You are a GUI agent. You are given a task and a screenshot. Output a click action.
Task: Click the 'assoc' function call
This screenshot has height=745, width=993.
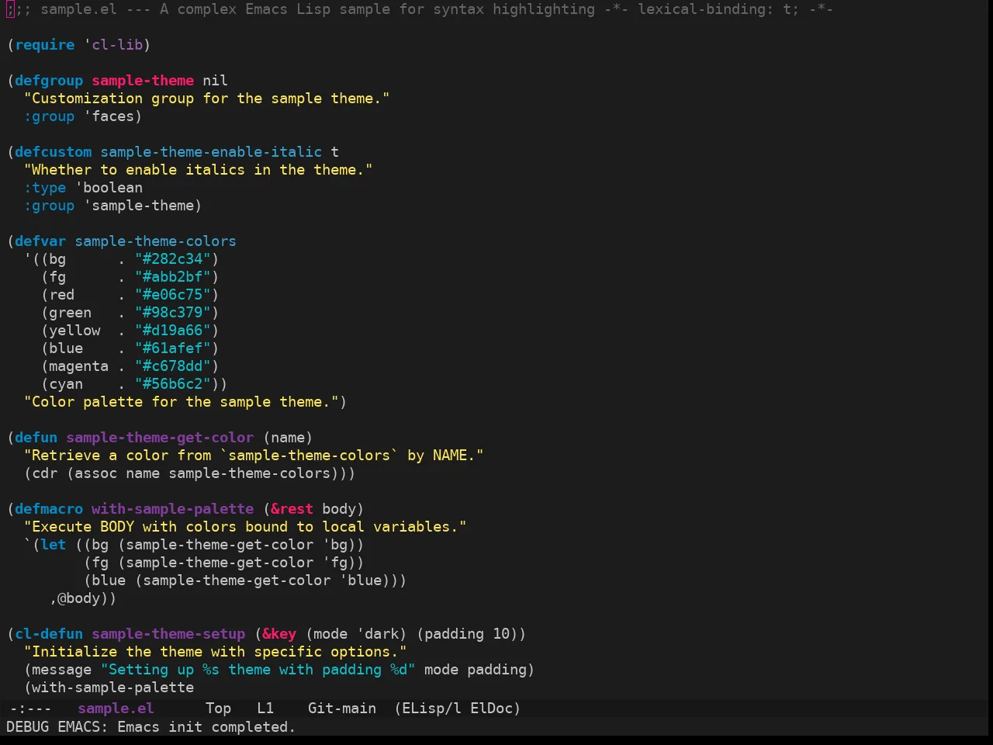(x=96, y=473)
